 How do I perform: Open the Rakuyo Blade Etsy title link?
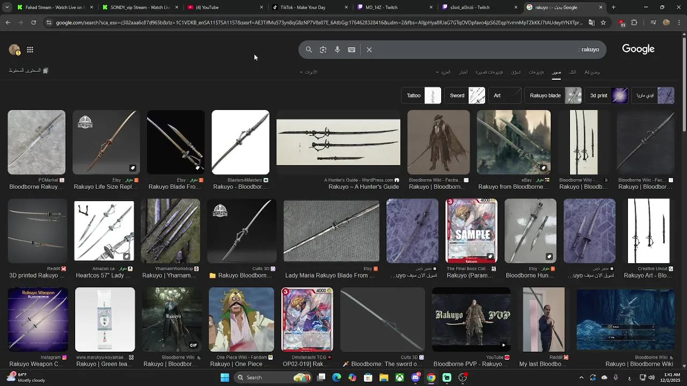pyautogui.click(x=176, y=187)
